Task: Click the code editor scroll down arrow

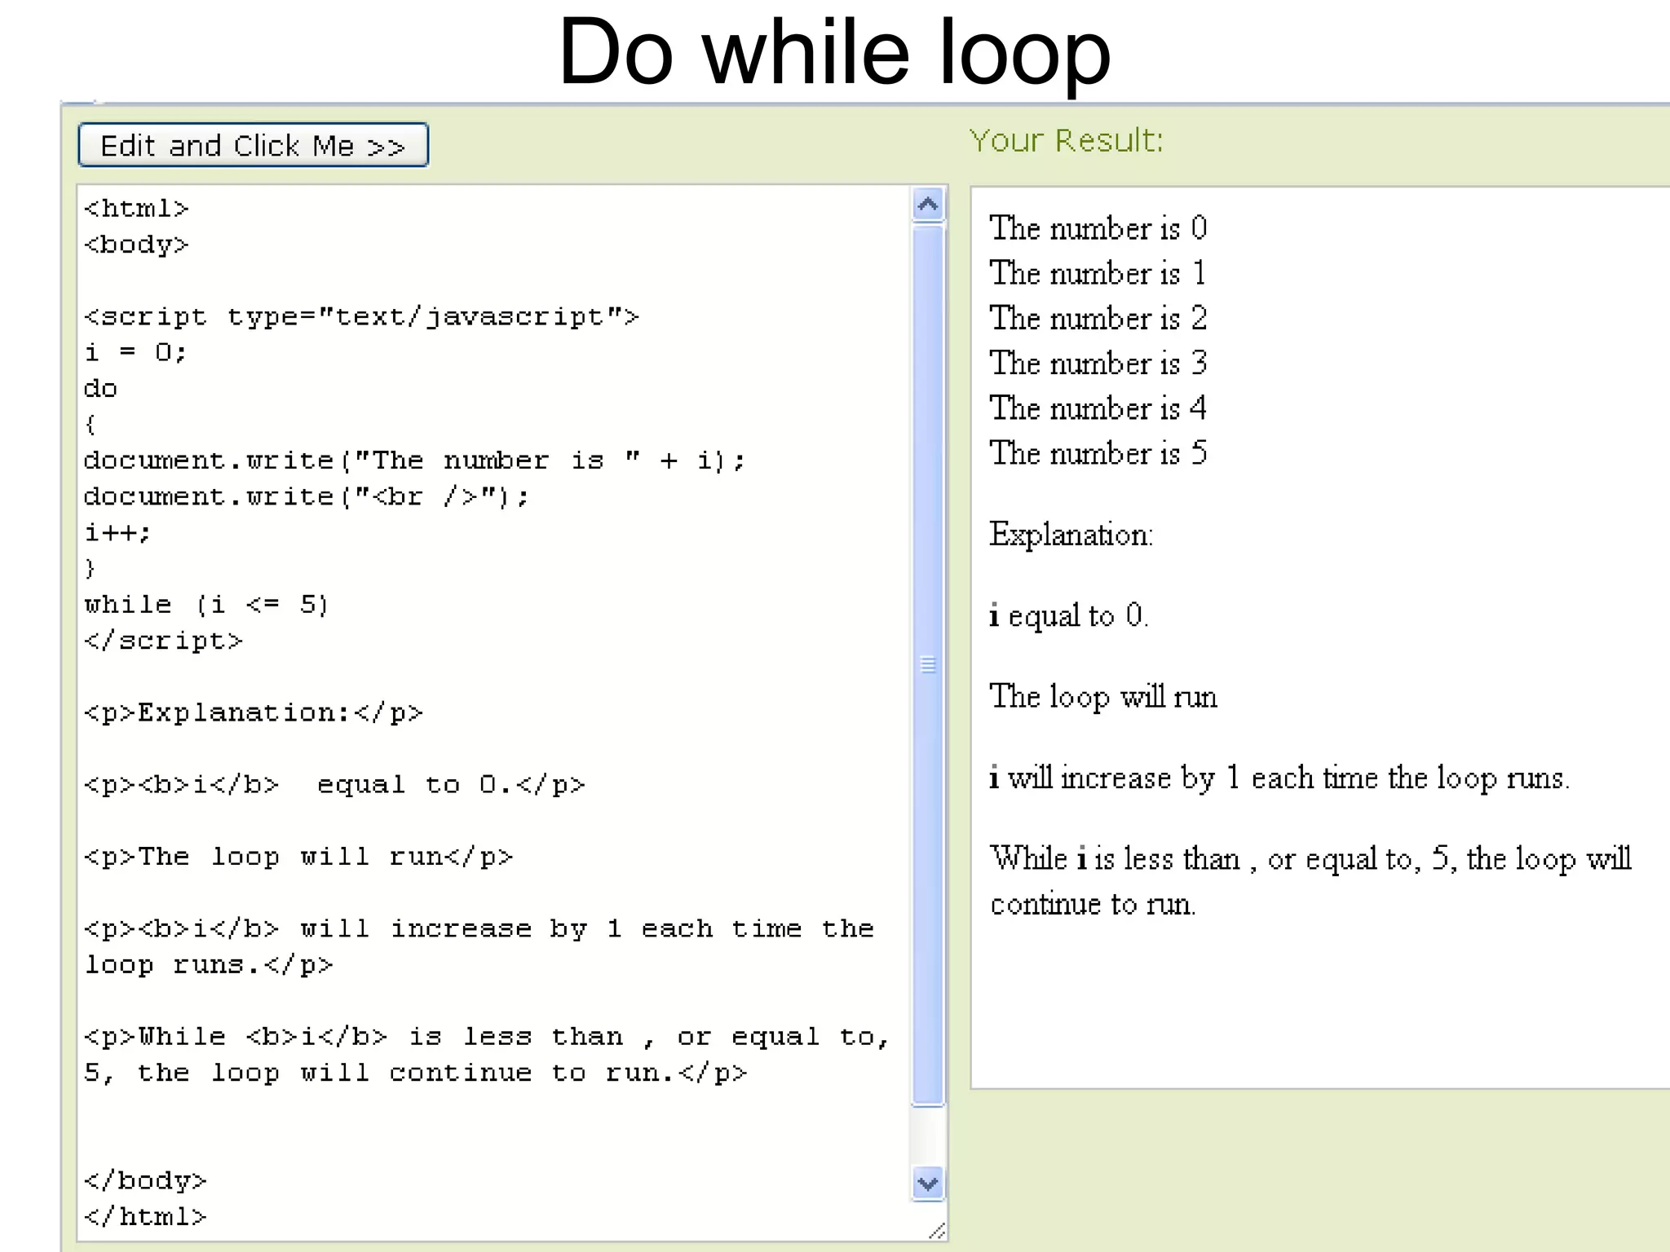Action: [x=928, y=1183]
